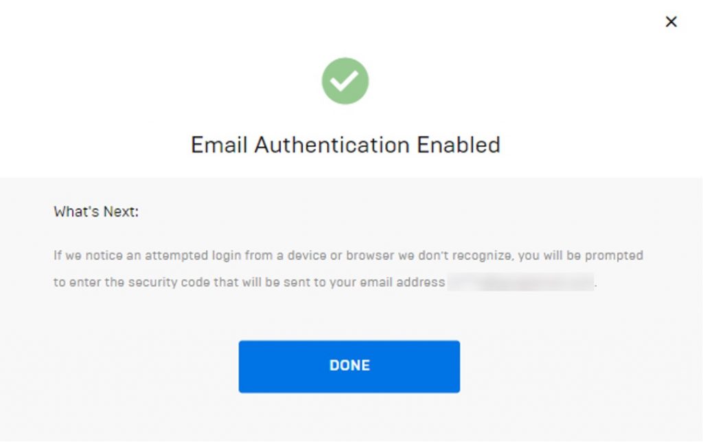Click the word "Enabled" in the heading
The height and width of the screenshot is (442, 703).
[459, 146]
